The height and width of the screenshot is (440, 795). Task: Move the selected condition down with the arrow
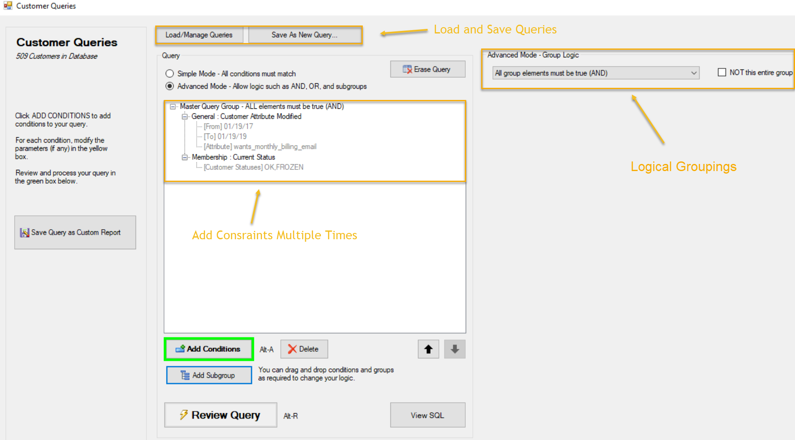tap(455, 349)
